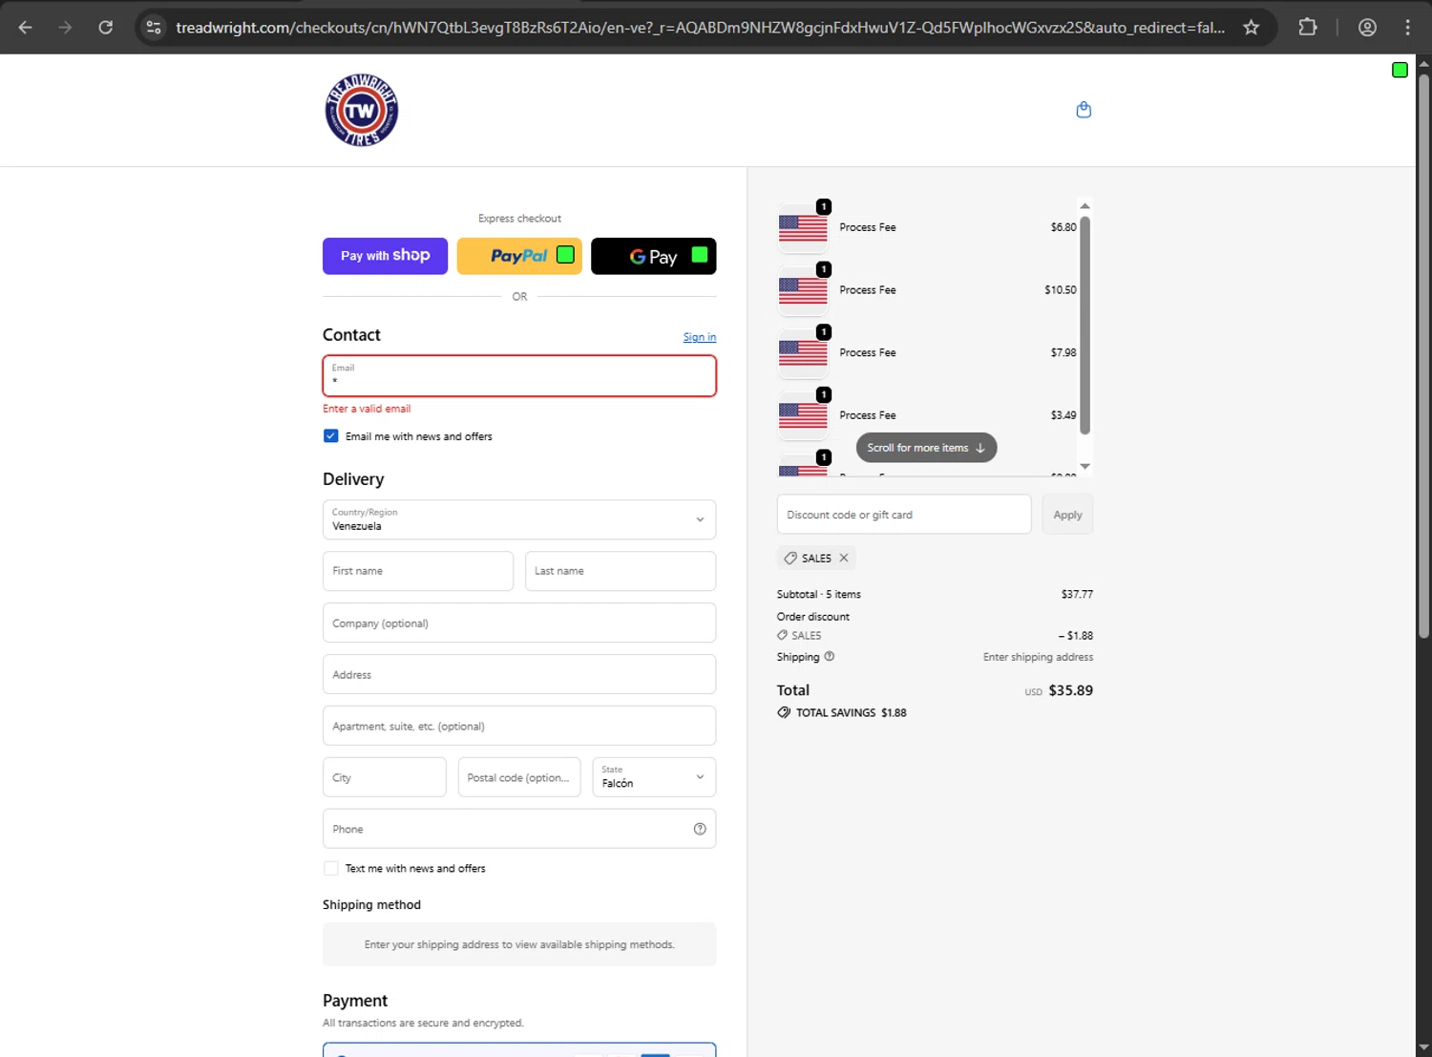Focus the Email input field

pos(519,376)
